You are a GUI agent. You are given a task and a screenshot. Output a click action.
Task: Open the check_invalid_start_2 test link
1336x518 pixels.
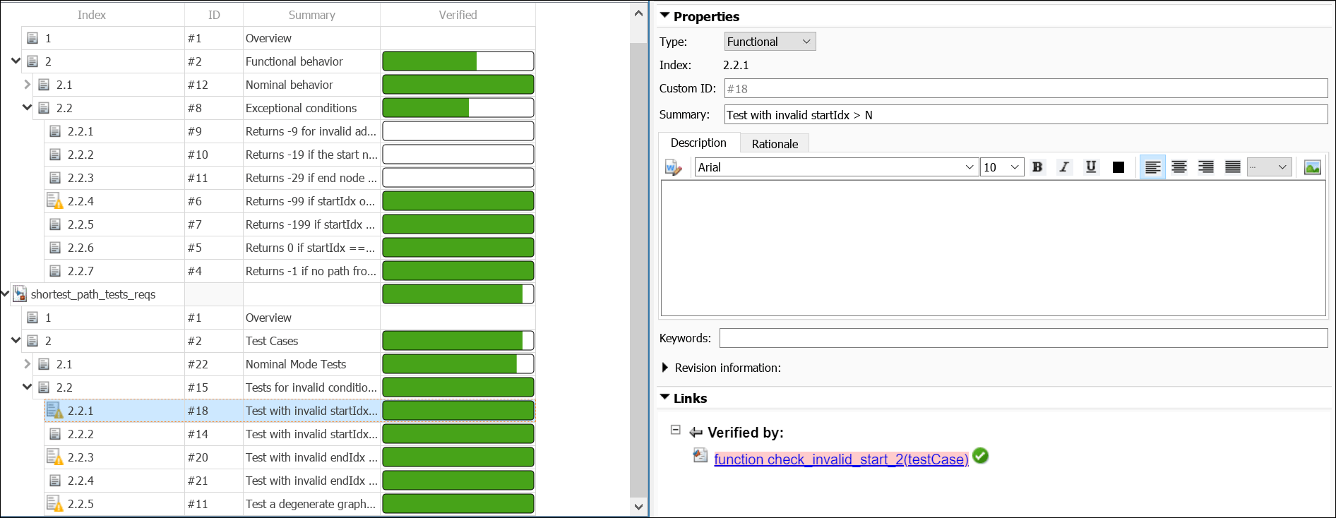click(841, 459)
